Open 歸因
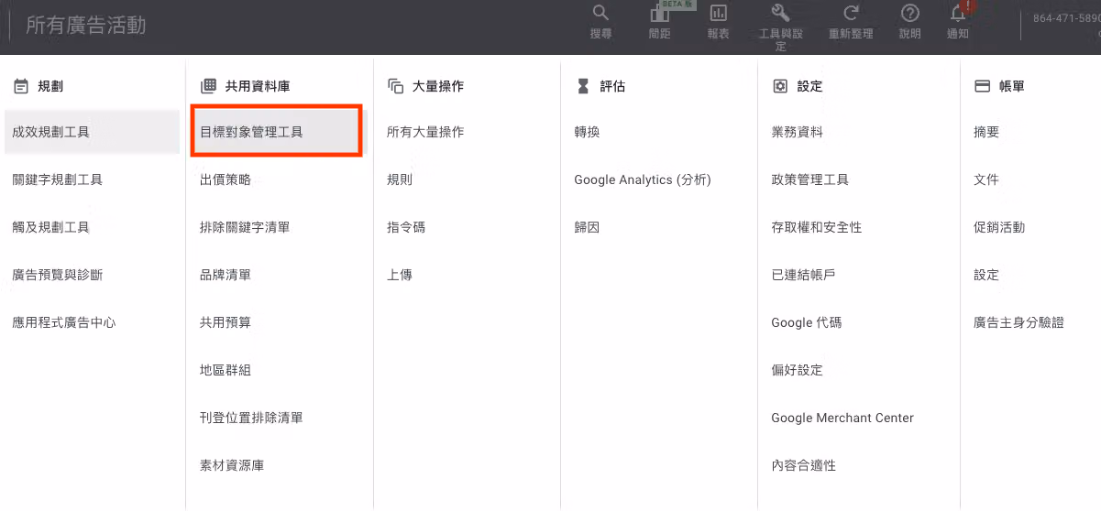Image resolution: width=1101 pixels, height=511 pixels. point(587,227)
